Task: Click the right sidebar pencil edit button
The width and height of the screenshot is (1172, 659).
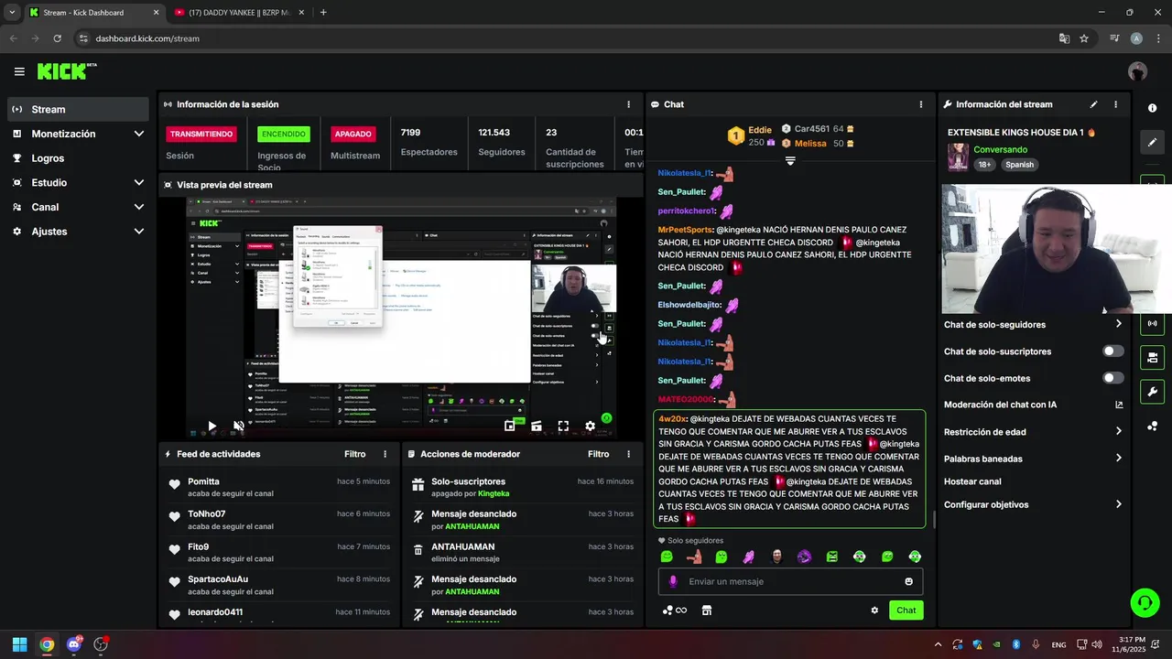Action: point(1152,143)
